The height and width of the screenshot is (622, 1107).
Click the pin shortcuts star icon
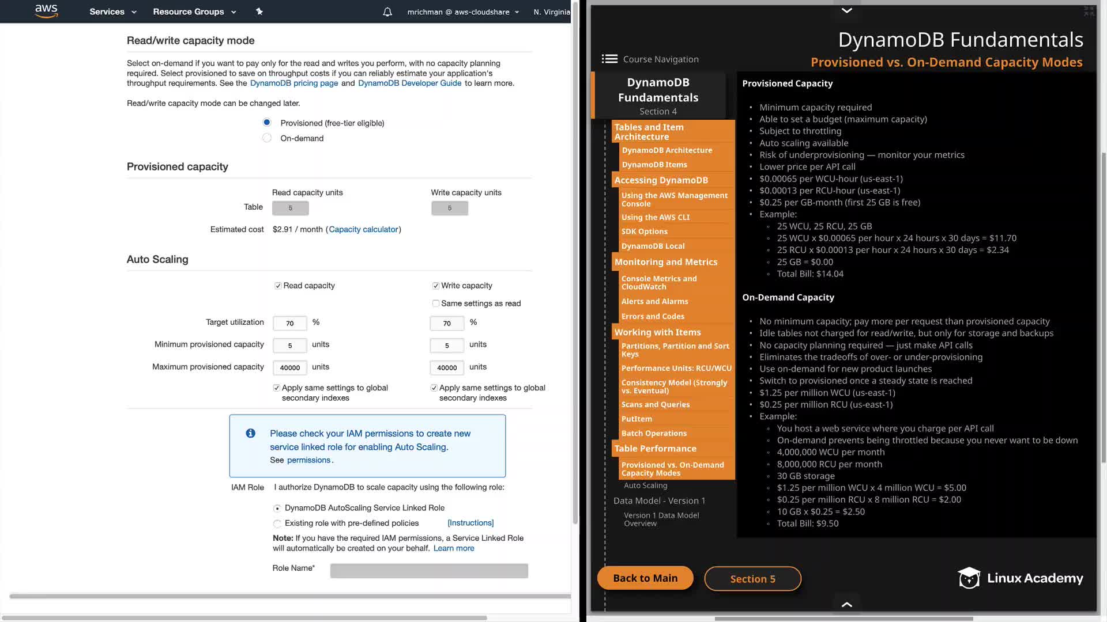click(259, 12)
